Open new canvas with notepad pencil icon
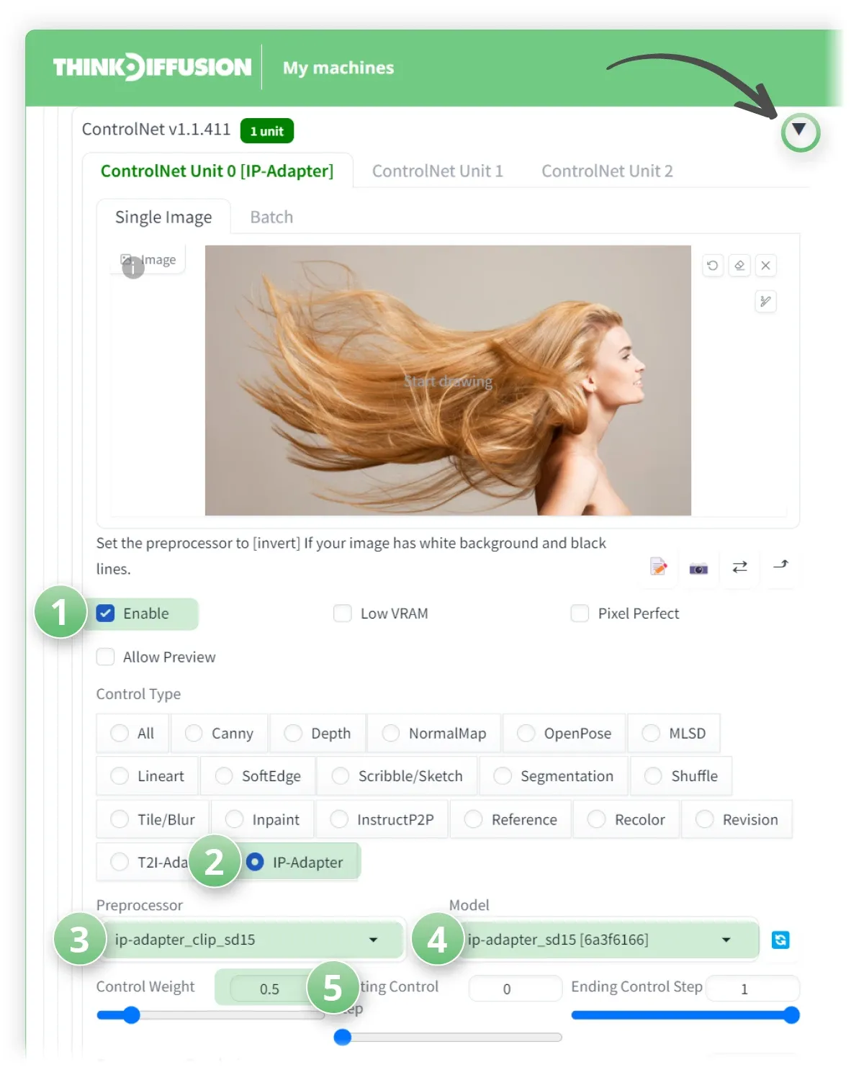 pyautogui.click(x=659, y=567)
